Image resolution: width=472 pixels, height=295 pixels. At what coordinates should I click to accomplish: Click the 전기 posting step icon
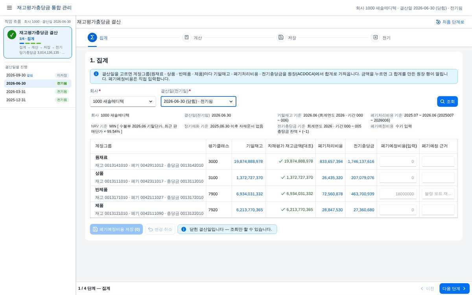(375, 37)
